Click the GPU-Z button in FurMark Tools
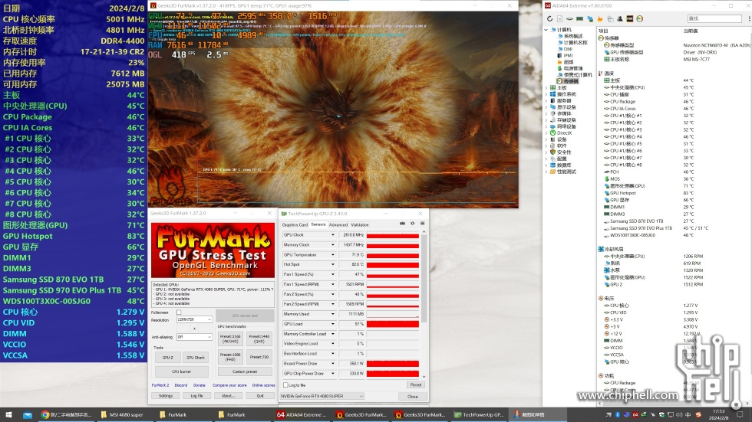Screen dimensions: 752x422 click(x=167, y=358)
